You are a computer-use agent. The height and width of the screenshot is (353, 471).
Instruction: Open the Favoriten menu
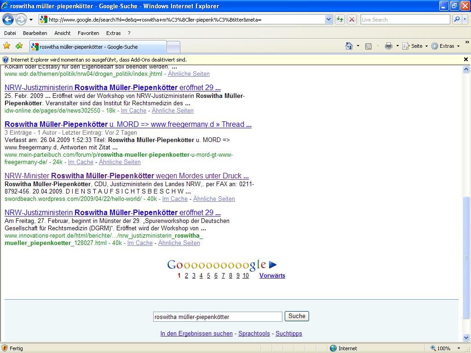pos(88,33)
